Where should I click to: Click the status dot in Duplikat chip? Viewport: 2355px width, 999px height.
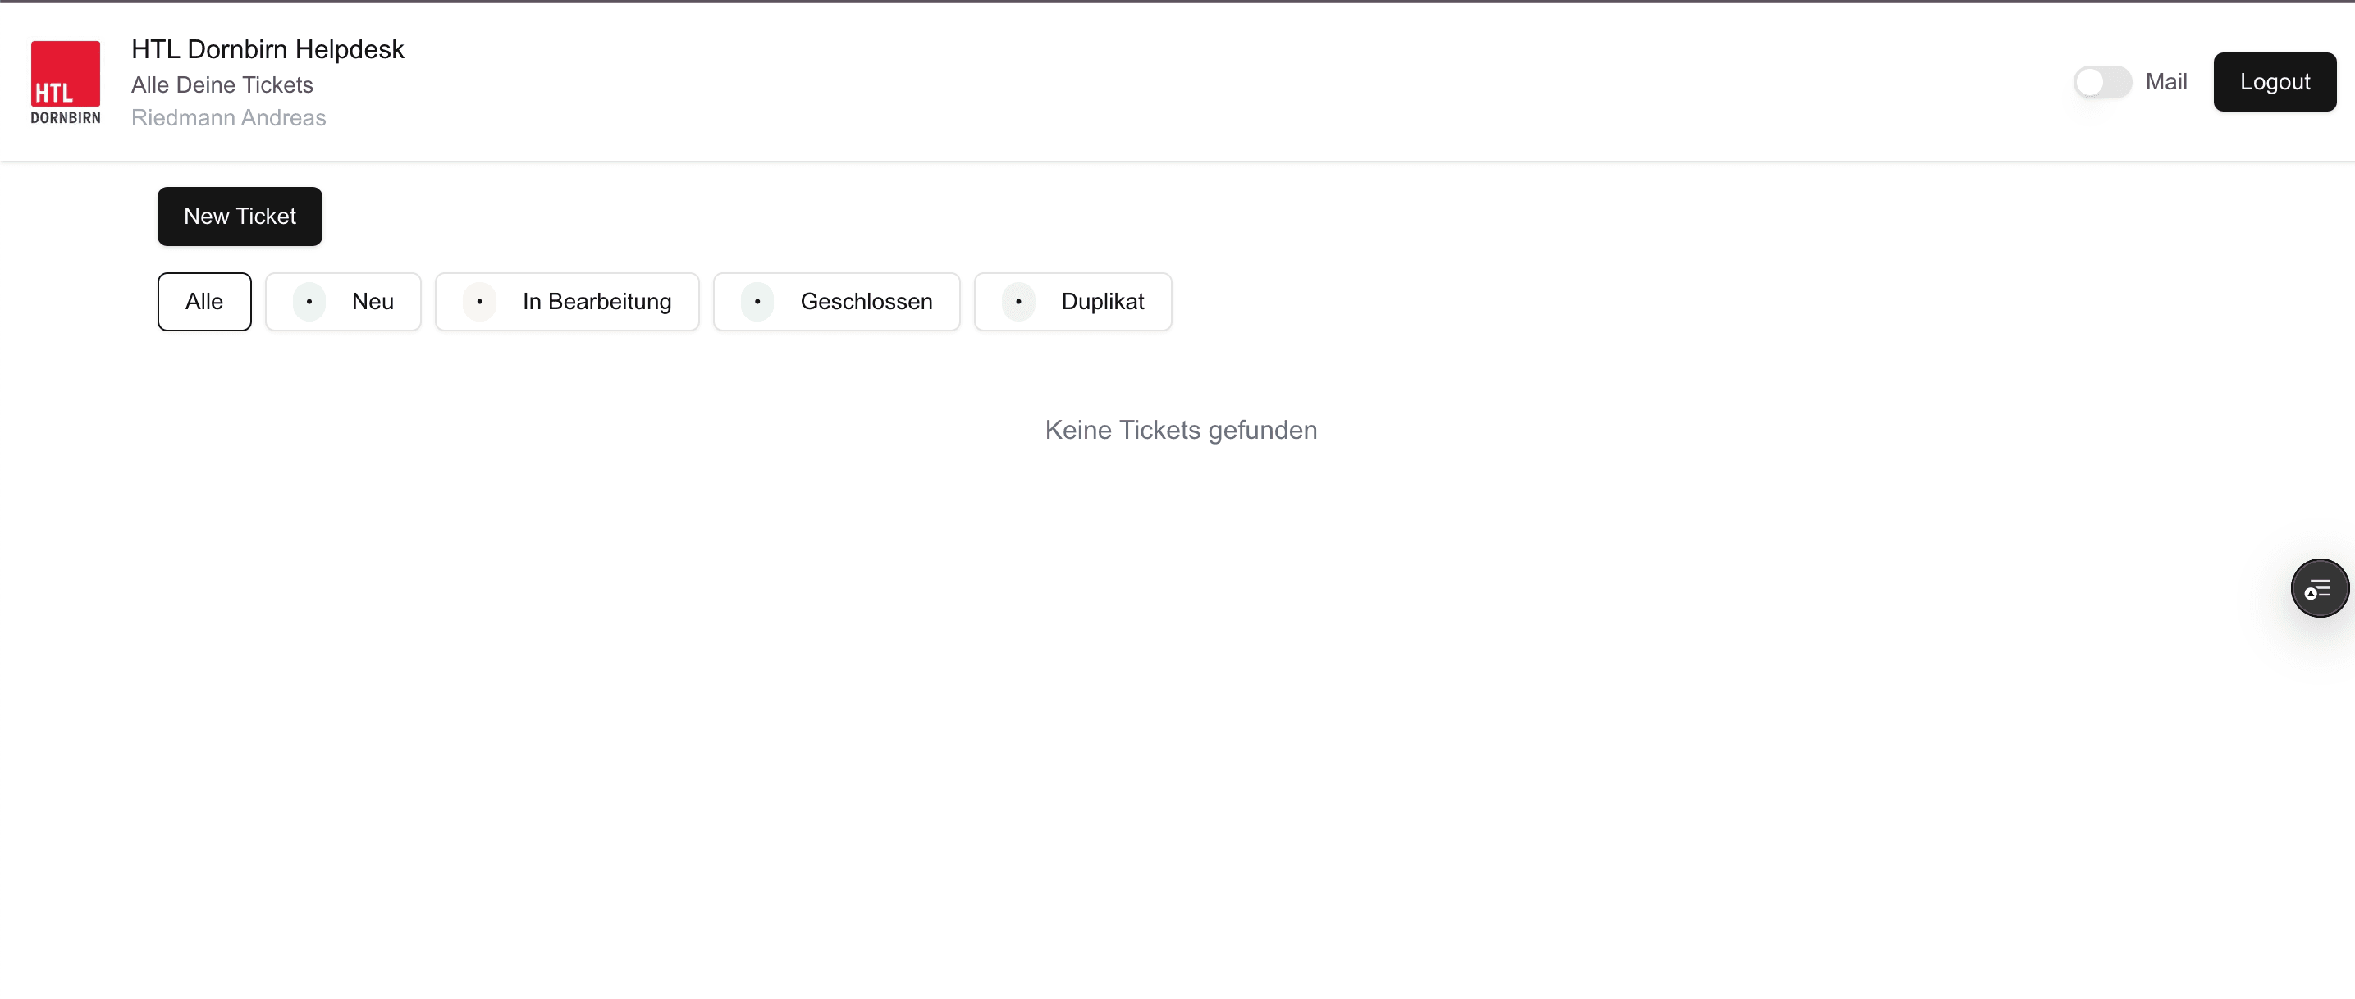[1017, 302]
